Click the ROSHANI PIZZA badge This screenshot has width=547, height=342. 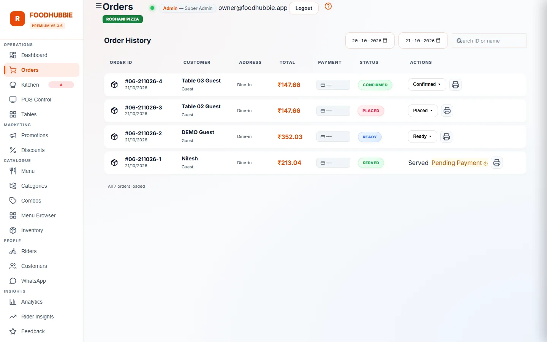coord(123,19)
